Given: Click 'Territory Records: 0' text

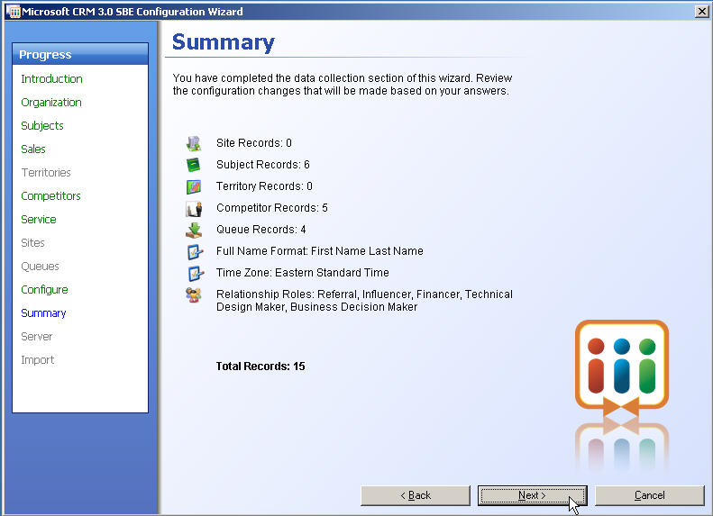Looking at the screenshot, I should [x=265, y=186].
